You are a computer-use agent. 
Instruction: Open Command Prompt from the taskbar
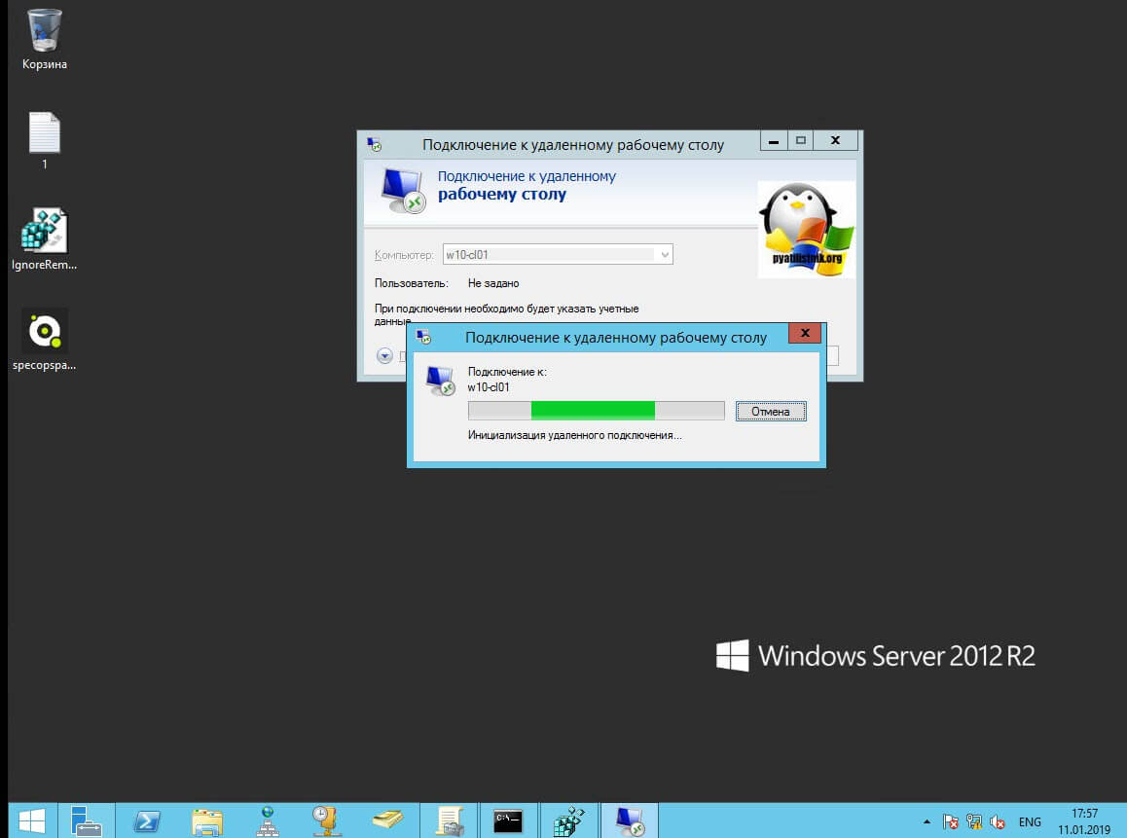coord(508,820)
